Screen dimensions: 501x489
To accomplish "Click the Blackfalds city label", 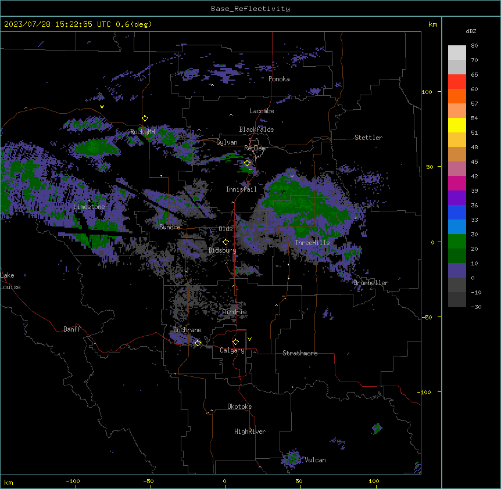I will click(x=256, y=130).
